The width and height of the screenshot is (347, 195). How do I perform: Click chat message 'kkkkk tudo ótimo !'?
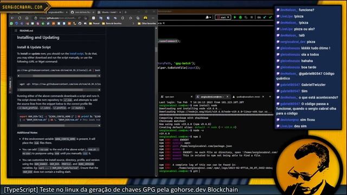coord(316,48)
